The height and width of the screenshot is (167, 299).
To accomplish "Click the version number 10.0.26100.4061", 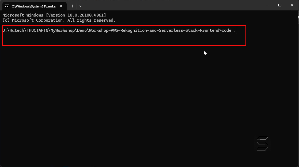I will [85, 15].
